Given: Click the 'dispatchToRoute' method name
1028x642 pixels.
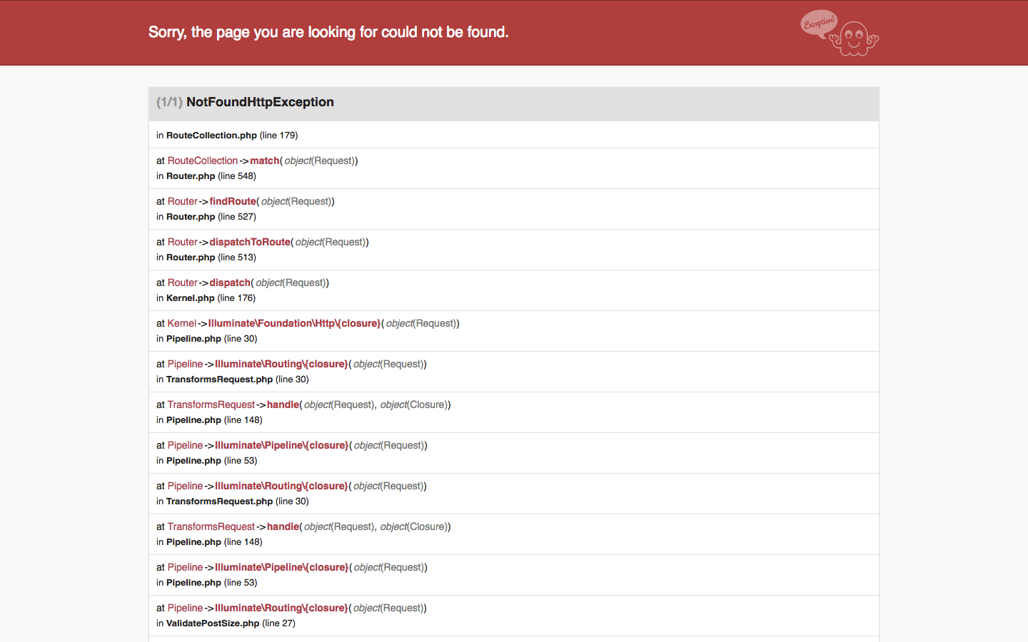Looking at the screenshot, I should [x=250, y=243].
